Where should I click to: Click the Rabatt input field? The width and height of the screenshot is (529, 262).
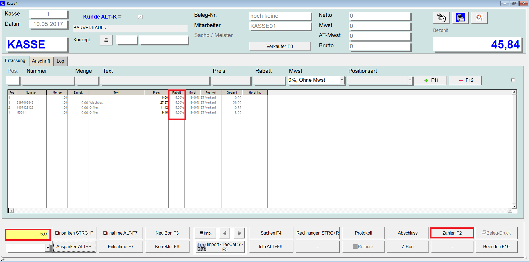269,81
